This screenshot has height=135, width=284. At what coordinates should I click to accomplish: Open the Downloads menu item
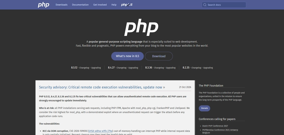(x=62, y=5)
